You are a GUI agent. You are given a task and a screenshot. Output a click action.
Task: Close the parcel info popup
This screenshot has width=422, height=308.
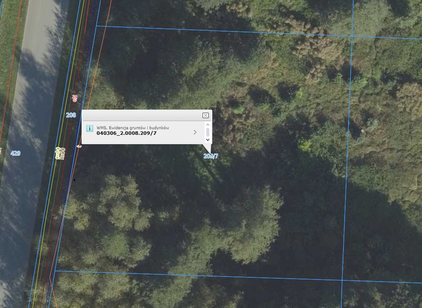[x=205, y=115]
